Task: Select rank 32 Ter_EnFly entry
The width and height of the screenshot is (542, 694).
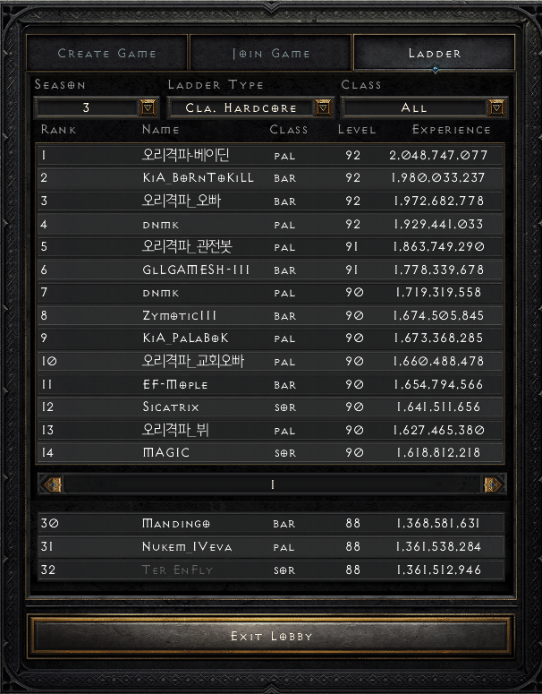Action: 271,570
